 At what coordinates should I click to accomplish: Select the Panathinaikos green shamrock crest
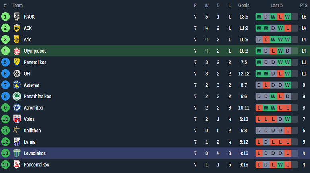(x=17, y=96)
